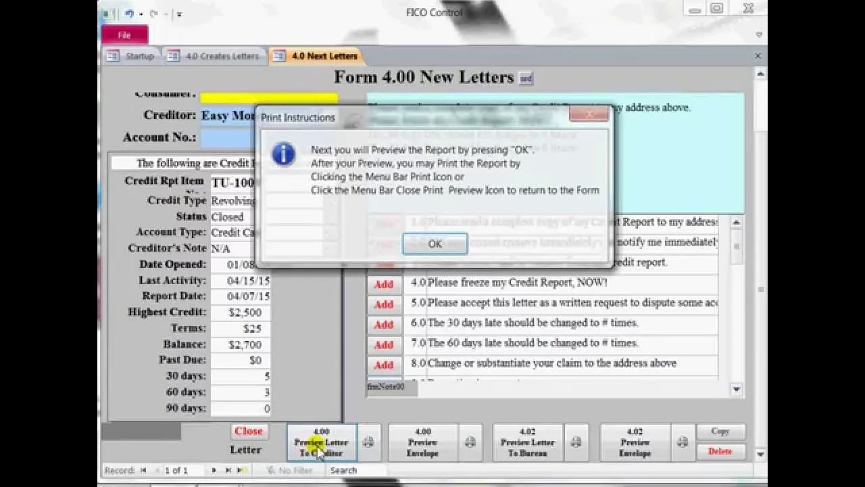The image size is (865, 487).
Task: Add note 5.0 written request to dispute
Action: [x=384, y=304]
